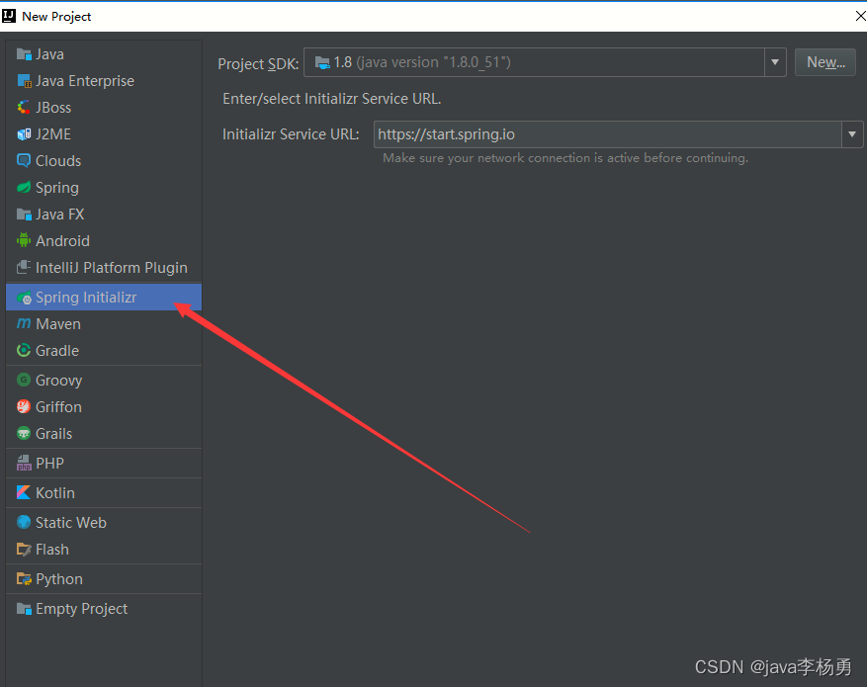Click the Python folder icon
Screen dimensions: 867x687
coord(24,578)
